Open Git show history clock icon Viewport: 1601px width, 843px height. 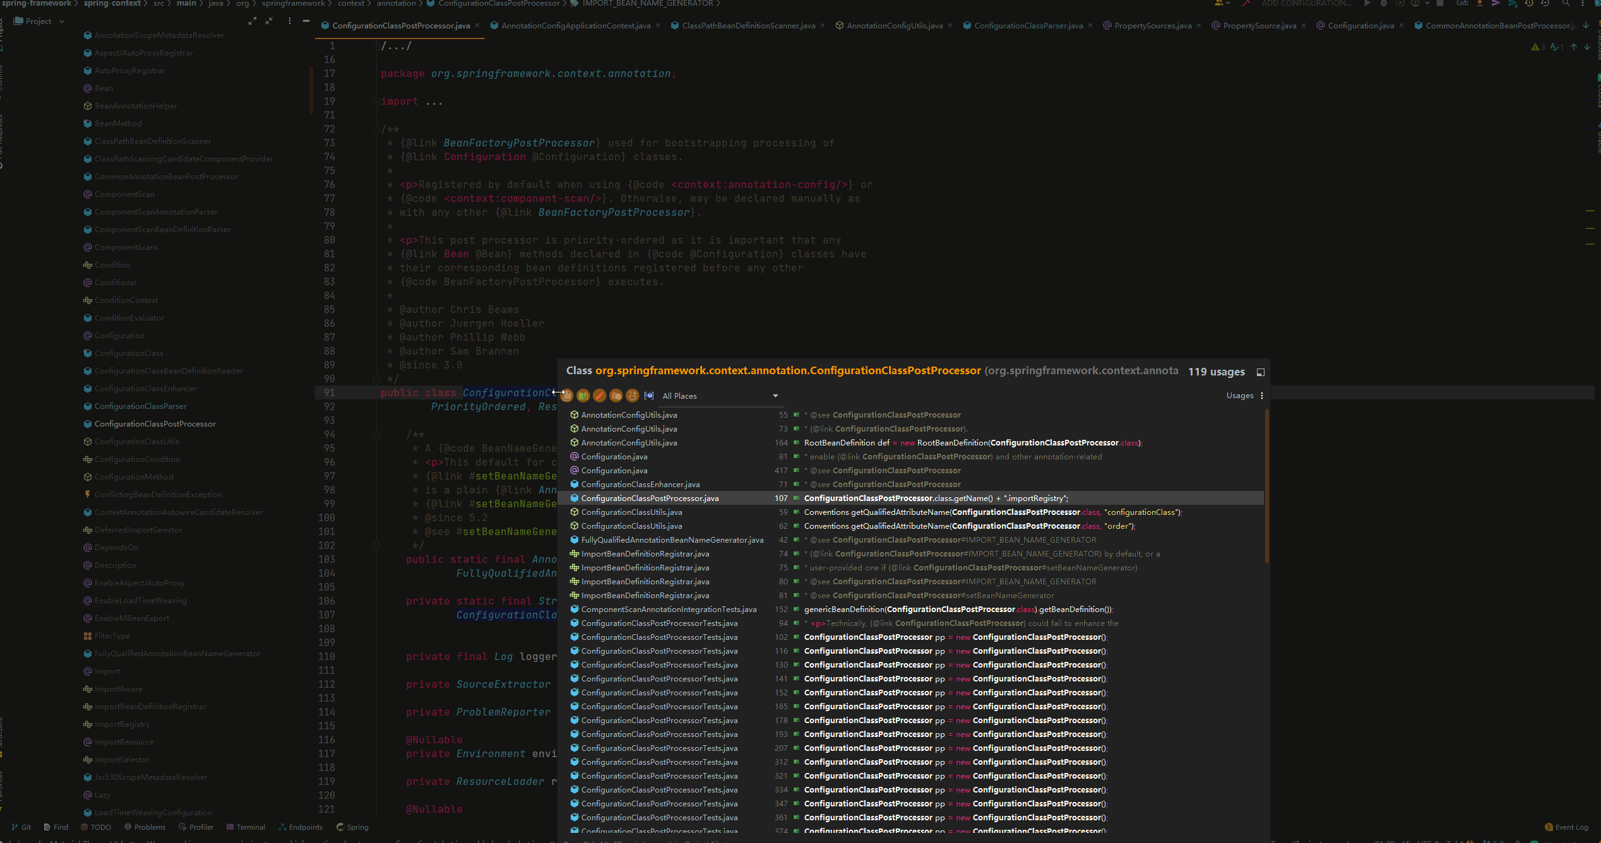(x=1529, y=3)
